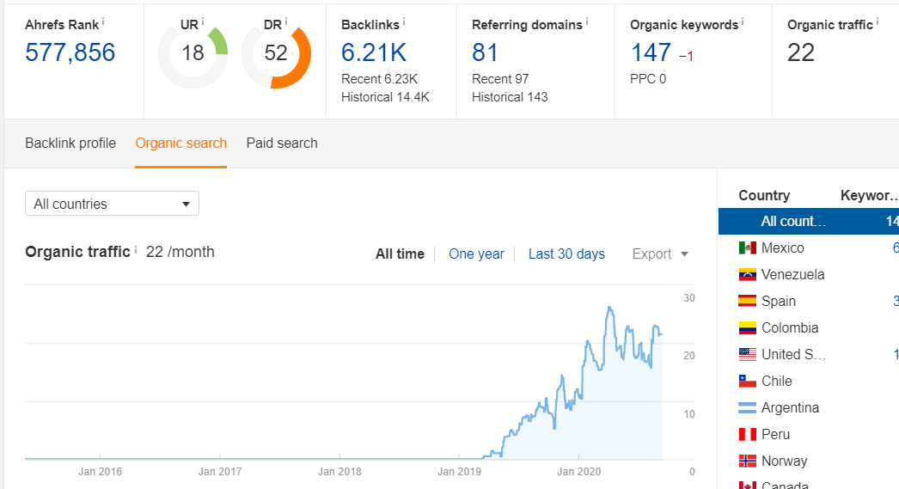Click the Jan 2019 axis label
The width and height of the screenshot is (899, 489).
click(459, 472)
